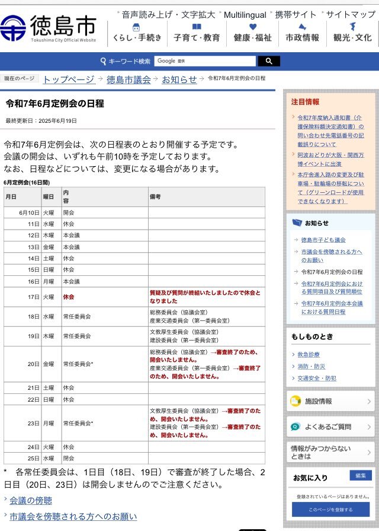
Task: Click the black magnifier search button
Action: (x=269, y=61)
